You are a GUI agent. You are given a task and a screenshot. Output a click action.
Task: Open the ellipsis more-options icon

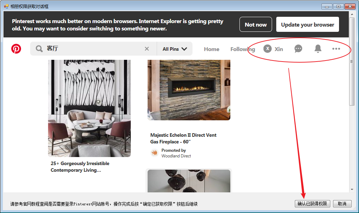(336, 49)
